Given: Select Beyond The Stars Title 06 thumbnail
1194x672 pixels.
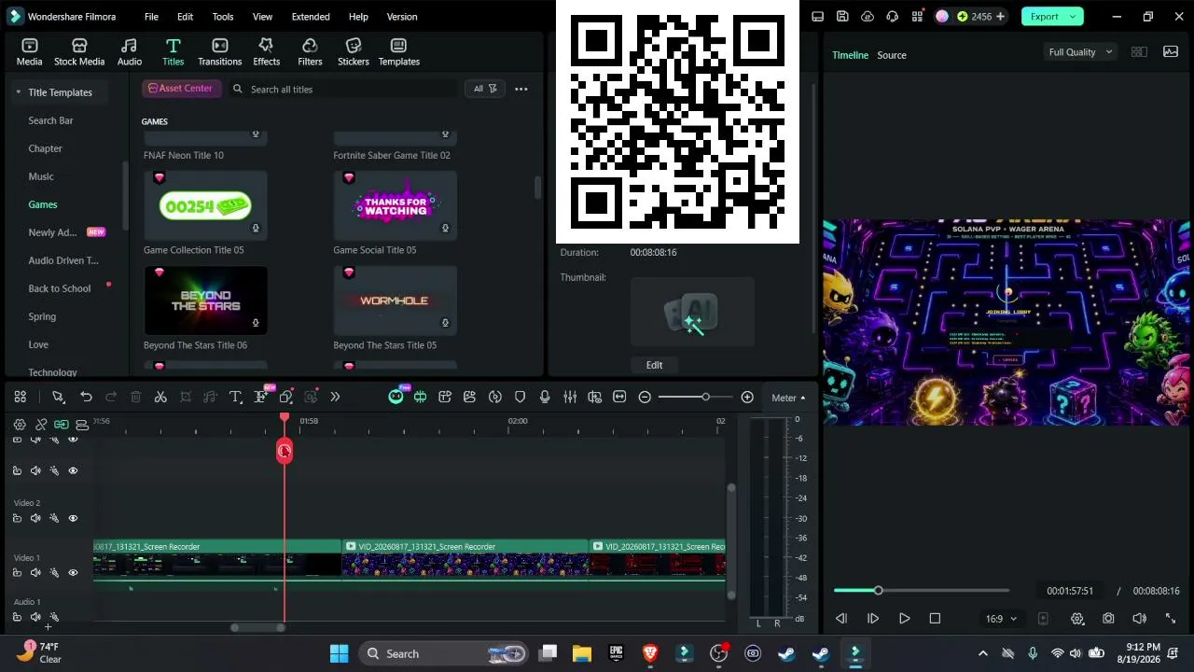Looking at the screenshot, I should coord(205,301).
